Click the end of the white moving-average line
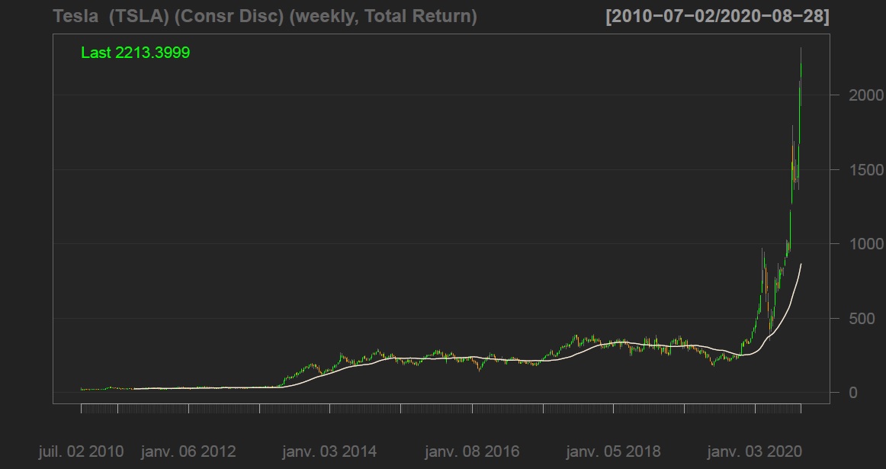Viewport: 886px width, 469px height. tap(801, 264)
